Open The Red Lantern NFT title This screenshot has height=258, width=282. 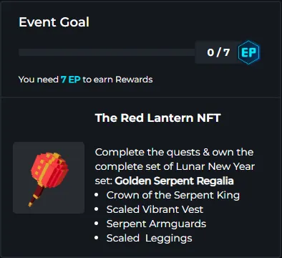pos(157,118)
